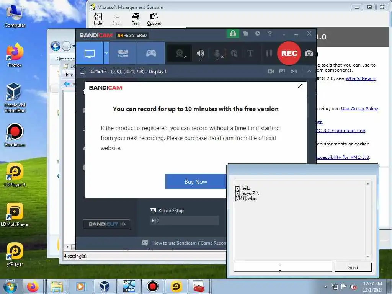Toggle text overlay T icon
Screen dimensions: 392x294
coord(250,53)
